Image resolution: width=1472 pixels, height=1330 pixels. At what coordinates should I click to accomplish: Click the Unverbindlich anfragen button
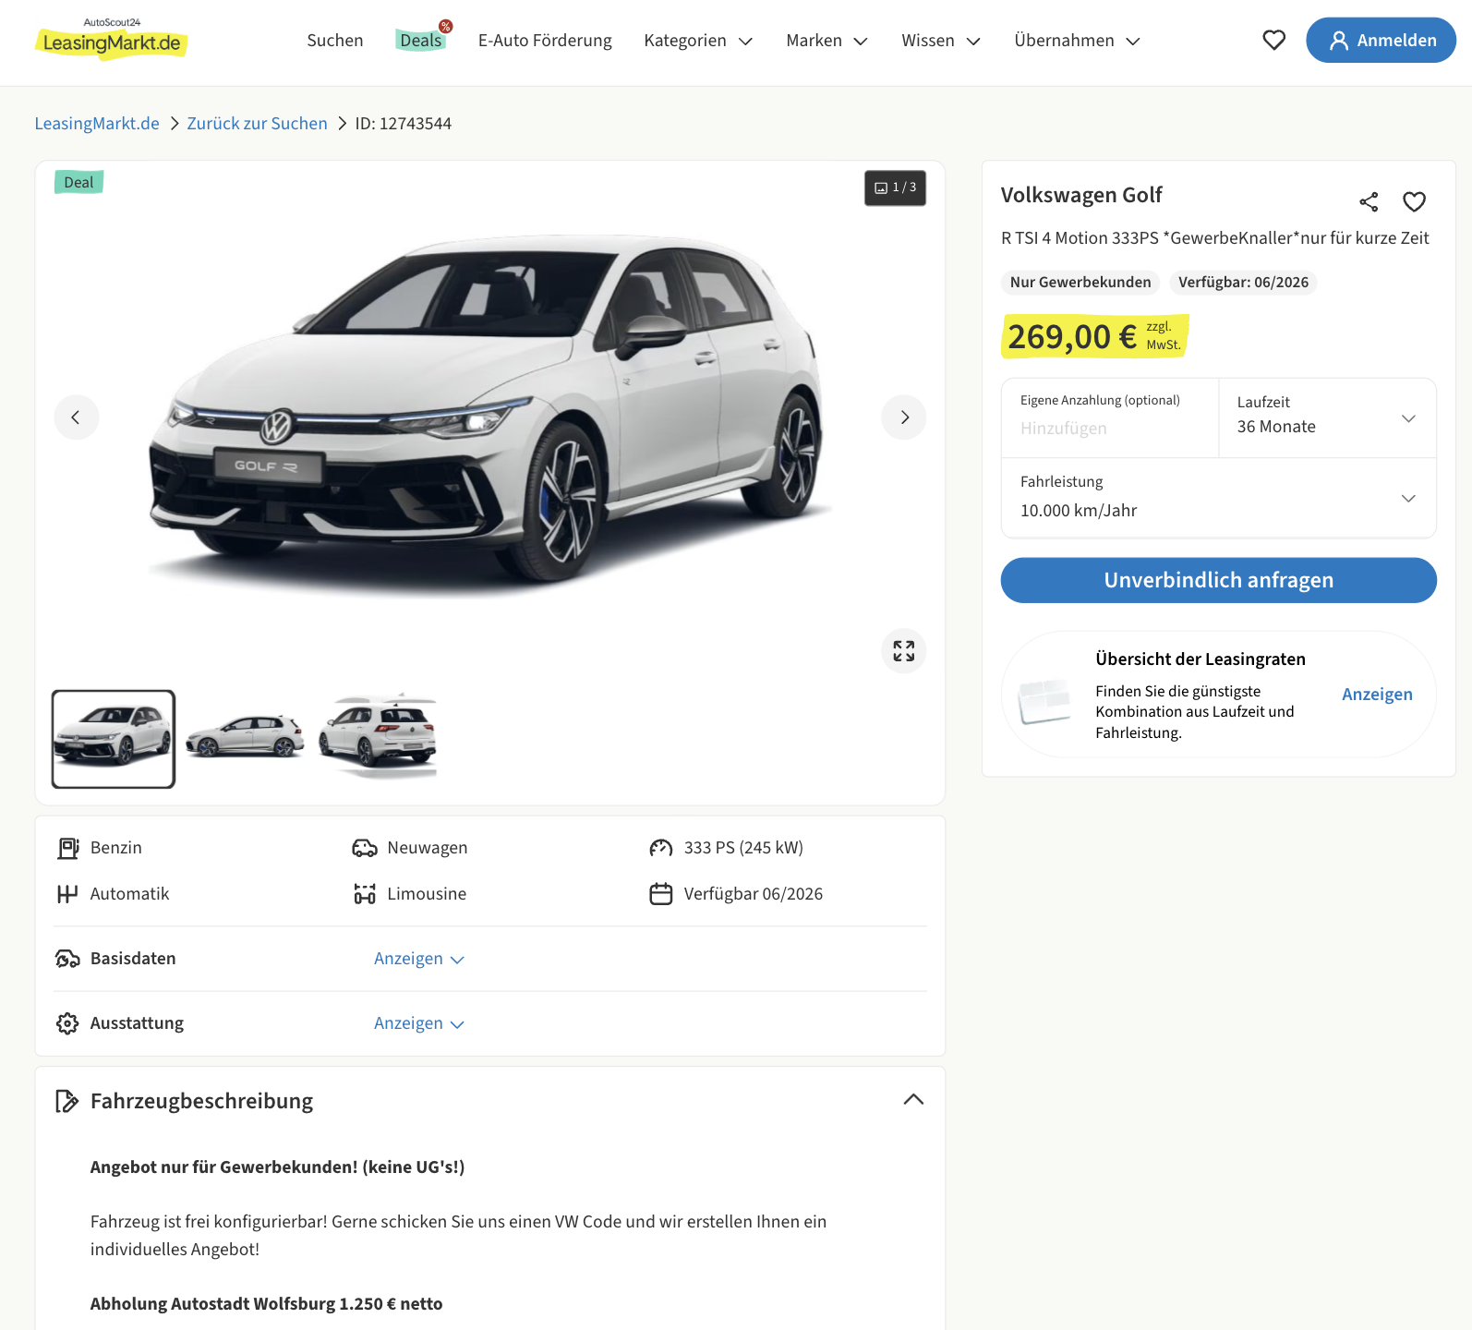(1218, 580)
